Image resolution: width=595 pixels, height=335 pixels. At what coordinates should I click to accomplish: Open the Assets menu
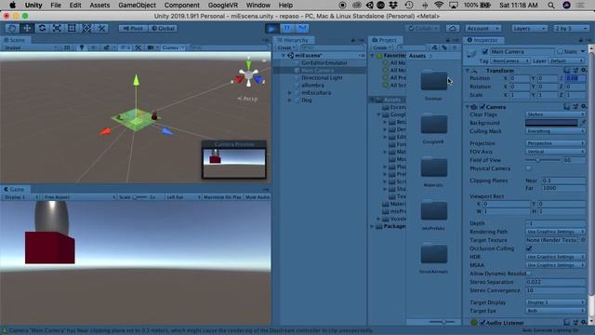pyautogui.click(x=99, y=5)
